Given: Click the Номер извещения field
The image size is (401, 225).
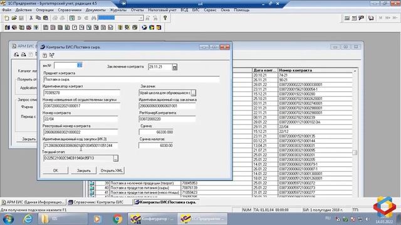Looking at the screenshot, I should click(81, 106).
